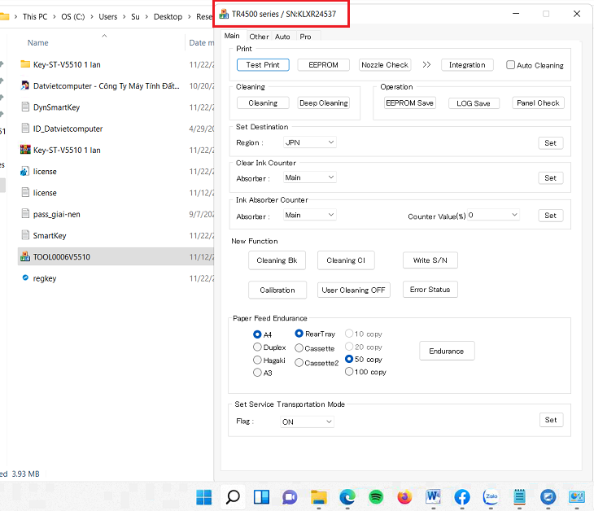Open the Chat icon in taskbar
This screenshot has height=511, width=594.
290,497
